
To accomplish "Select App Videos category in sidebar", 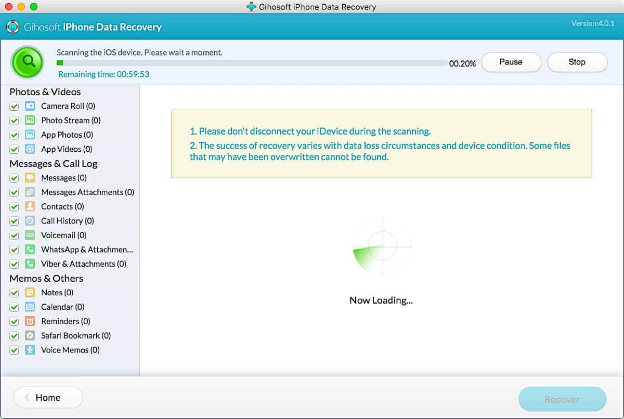I will (67, 149).
